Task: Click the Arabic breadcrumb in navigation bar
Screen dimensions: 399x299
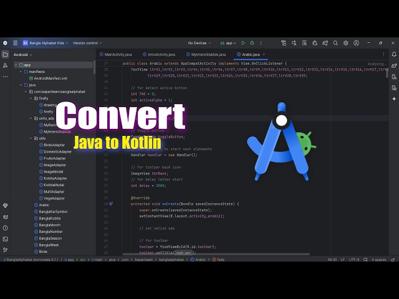Action: (198, 260)
